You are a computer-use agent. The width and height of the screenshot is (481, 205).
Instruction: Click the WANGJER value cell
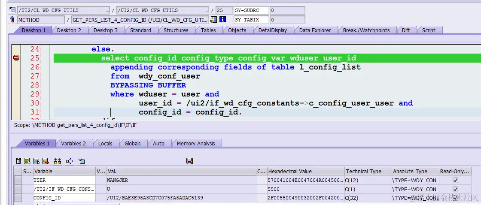181,180
